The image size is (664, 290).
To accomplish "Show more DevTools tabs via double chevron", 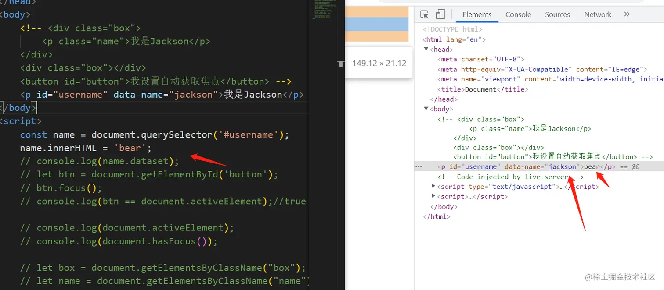I will coord(627,14).
